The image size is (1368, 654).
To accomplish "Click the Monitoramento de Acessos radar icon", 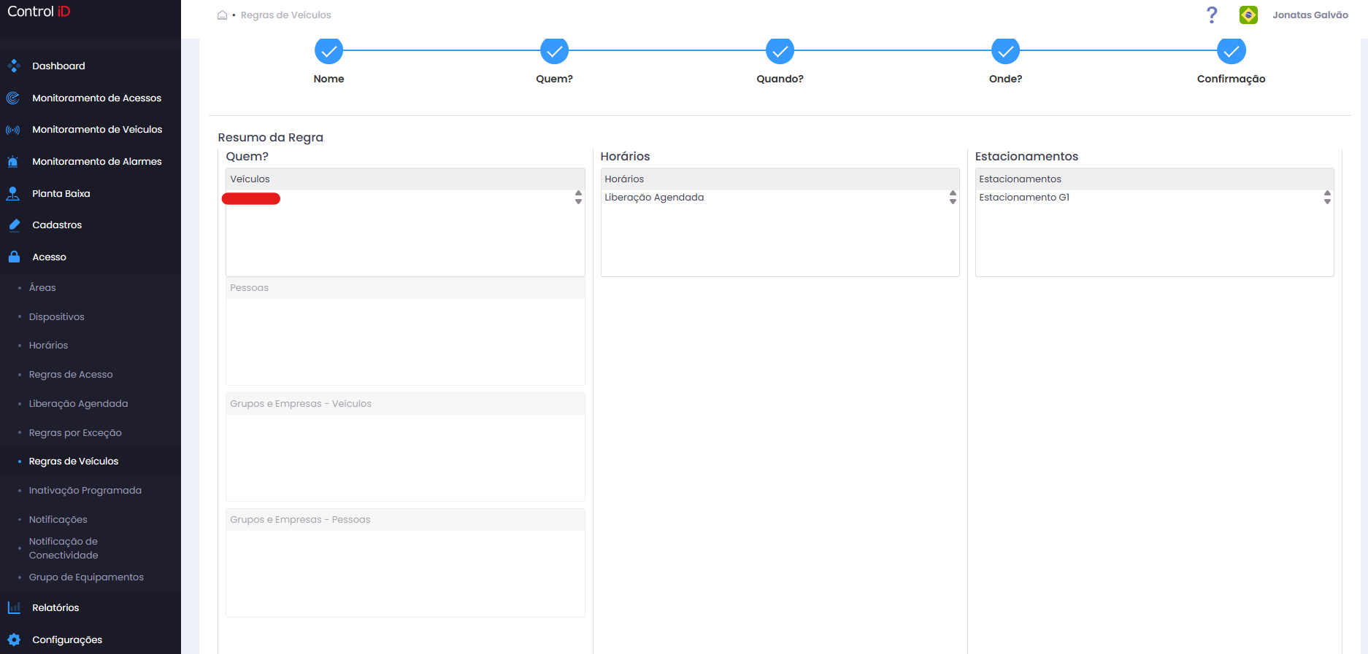I will [x=13, y=98].
